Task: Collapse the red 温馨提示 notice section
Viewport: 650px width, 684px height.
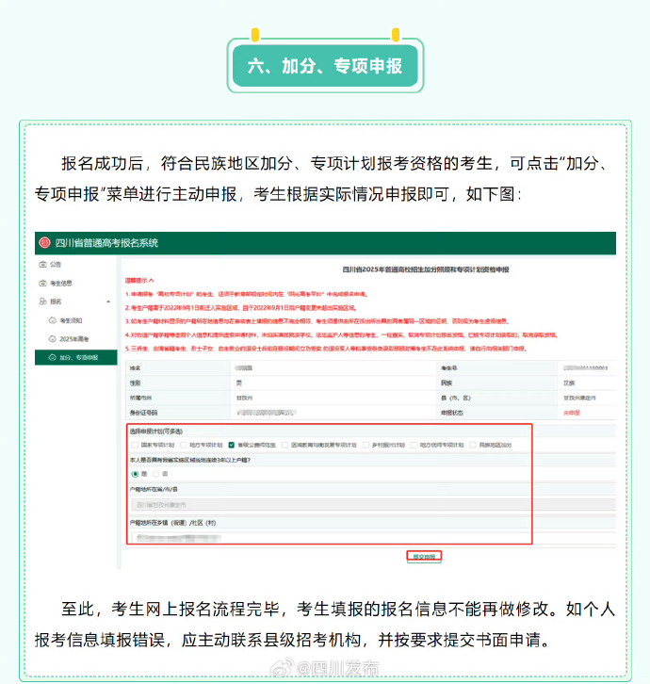Action: tap(139, 280)
